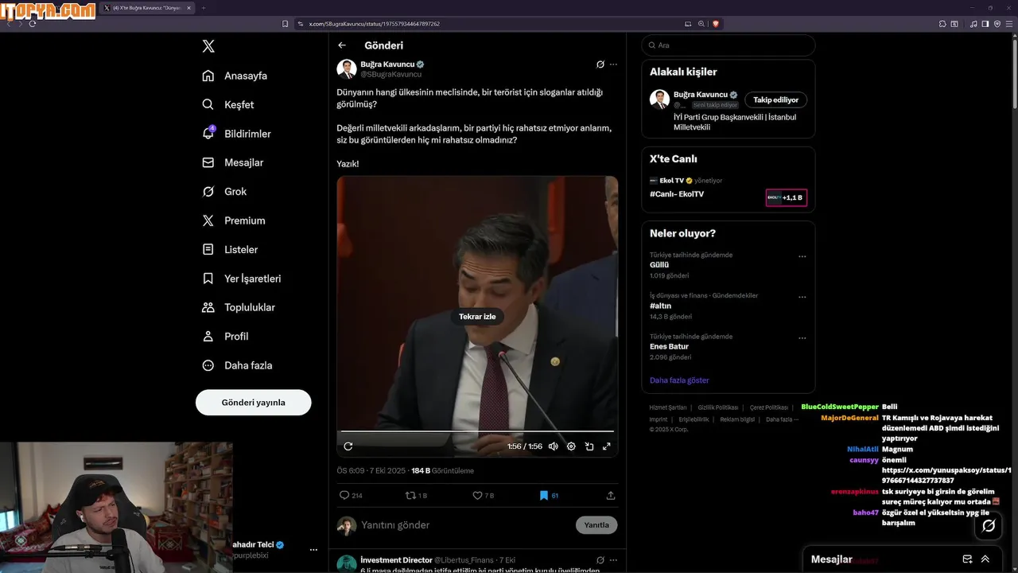This screenshot has height=573, width=1018.
Task: Click the EkolTV +1,1 B viewers badge
Action: 786,197
